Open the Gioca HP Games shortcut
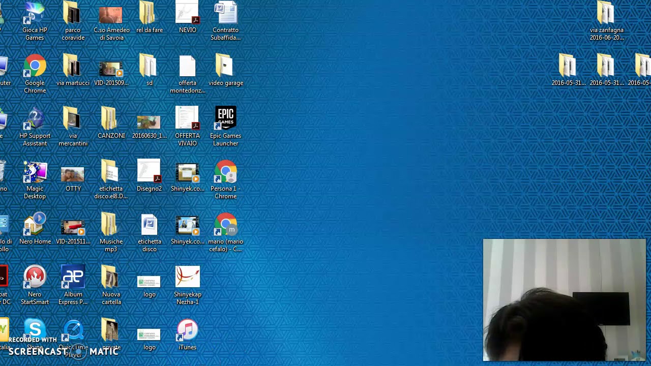The width and height of the screenshot is (651, 366). click(x=35, y=20)
